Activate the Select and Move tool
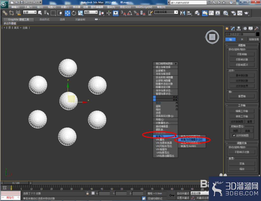Screen dimensions: 261x201 [x=67, y=13]
